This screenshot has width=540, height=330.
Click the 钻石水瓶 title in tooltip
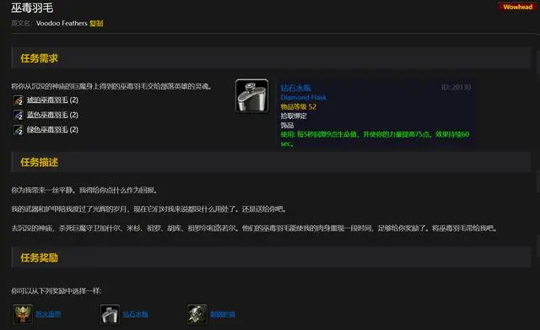pos(295,88)
